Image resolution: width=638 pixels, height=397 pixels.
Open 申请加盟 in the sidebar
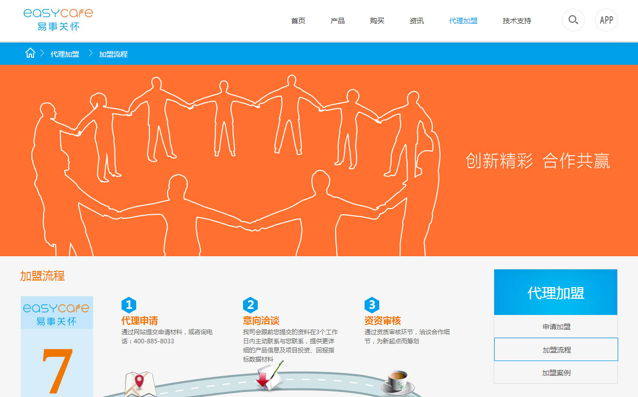556,327
